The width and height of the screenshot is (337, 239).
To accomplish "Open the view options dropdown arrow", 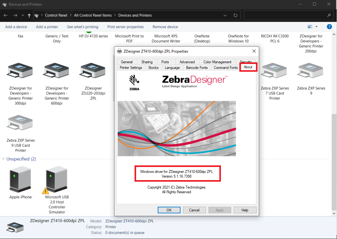I will click(316, 27).
